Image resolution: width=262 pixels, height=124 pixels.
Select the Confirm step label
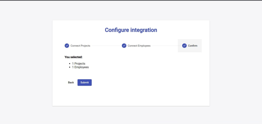pyautogui.click(x=193, y=46)
